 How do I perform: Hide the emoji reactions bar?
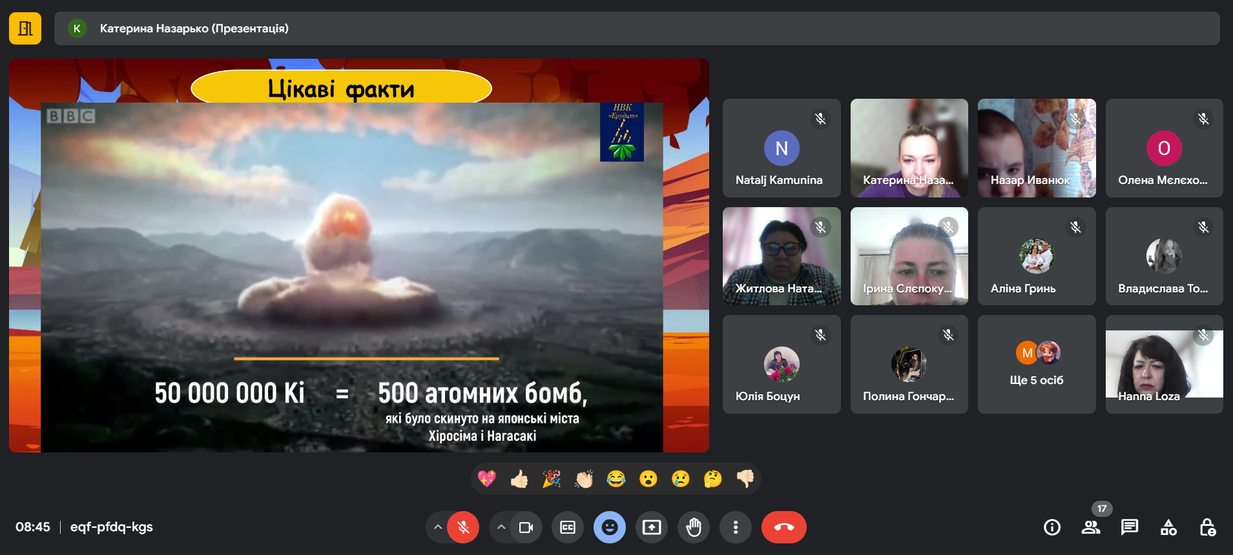click(x=609, y=527)
